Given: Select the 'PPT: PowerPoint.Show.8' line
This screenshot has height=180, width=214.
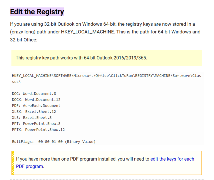Looking at the screenshot, I should click(36, 124).
